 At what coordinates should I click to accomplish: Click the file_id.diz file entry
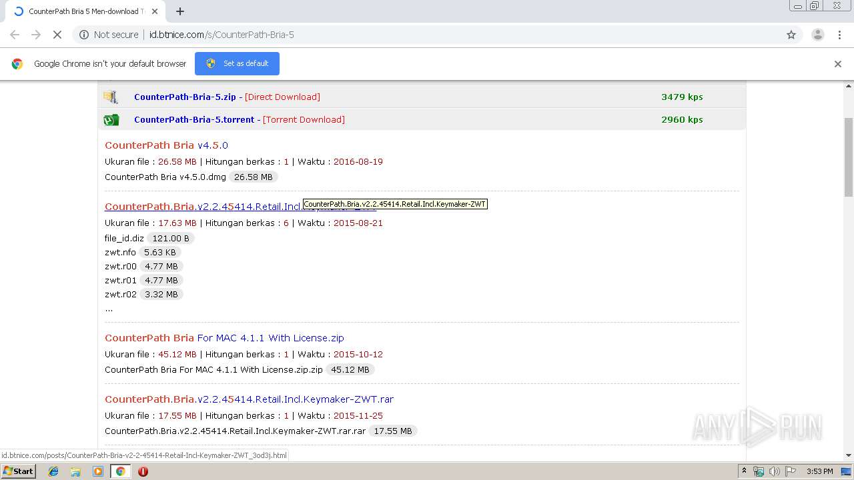[x=124, y=239]
